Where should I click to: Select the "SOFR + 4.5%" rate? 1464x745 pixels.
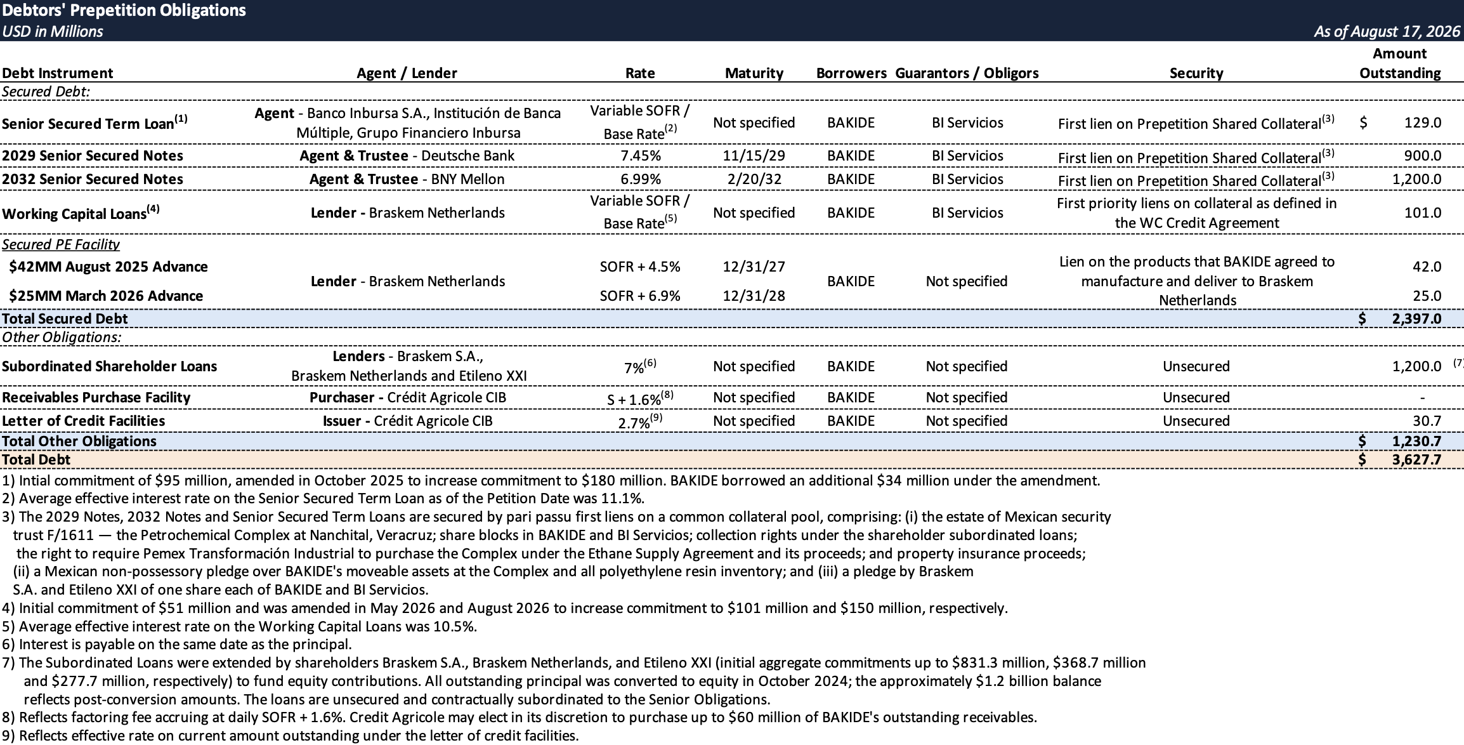click(x=640, y=267)
